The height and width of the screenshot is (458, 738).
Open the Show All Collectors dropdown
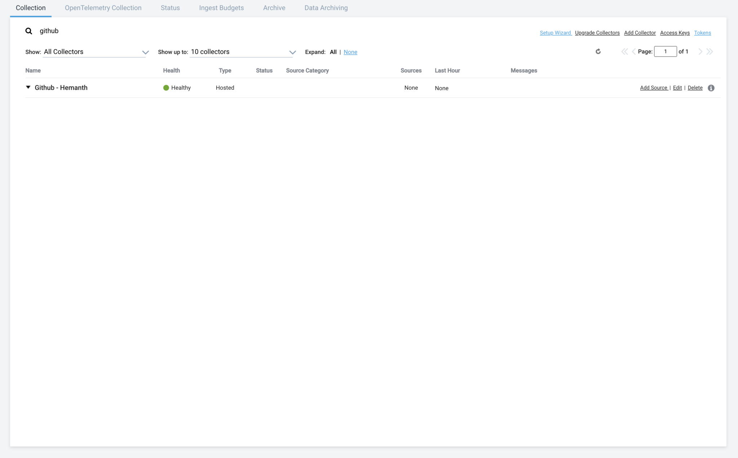pyautogui.click(x=94, y=52)
